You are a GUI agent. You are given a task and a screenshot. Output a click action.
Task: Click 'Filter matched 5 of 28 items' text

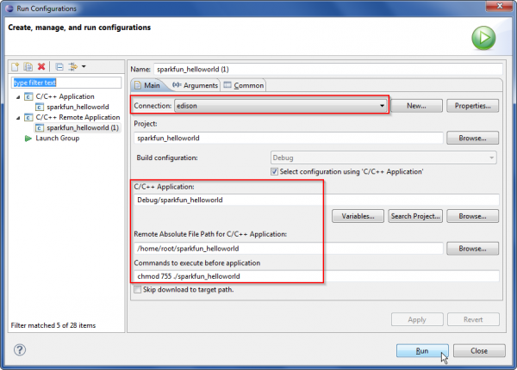(53, 325)
